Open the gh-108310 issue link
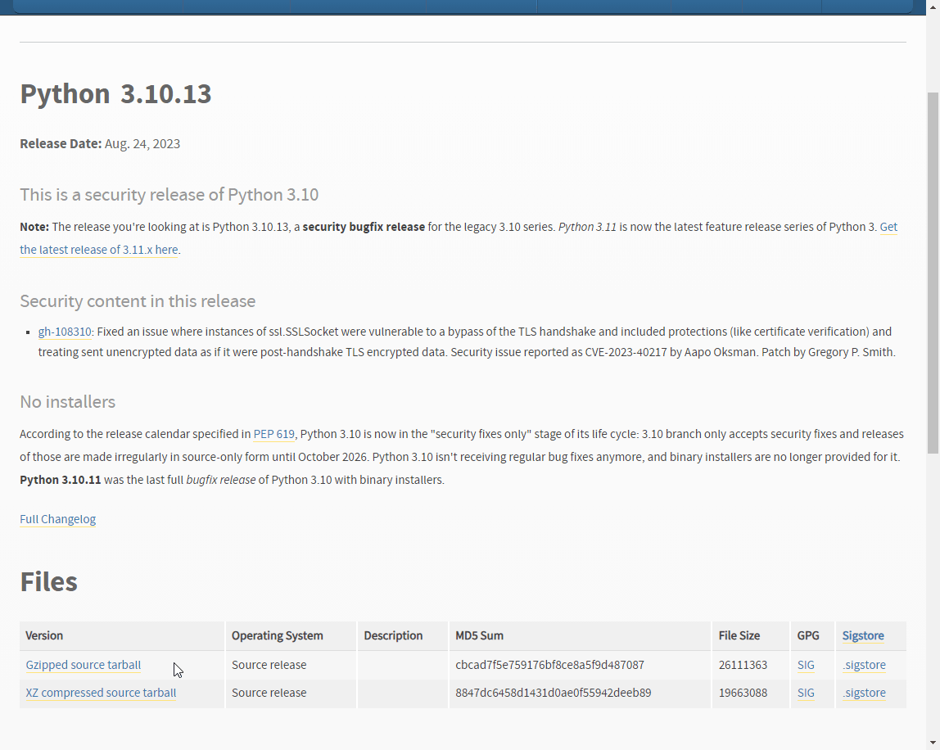Image resolution: width=940 pixels, height=750 pixels. coord(65,332)
